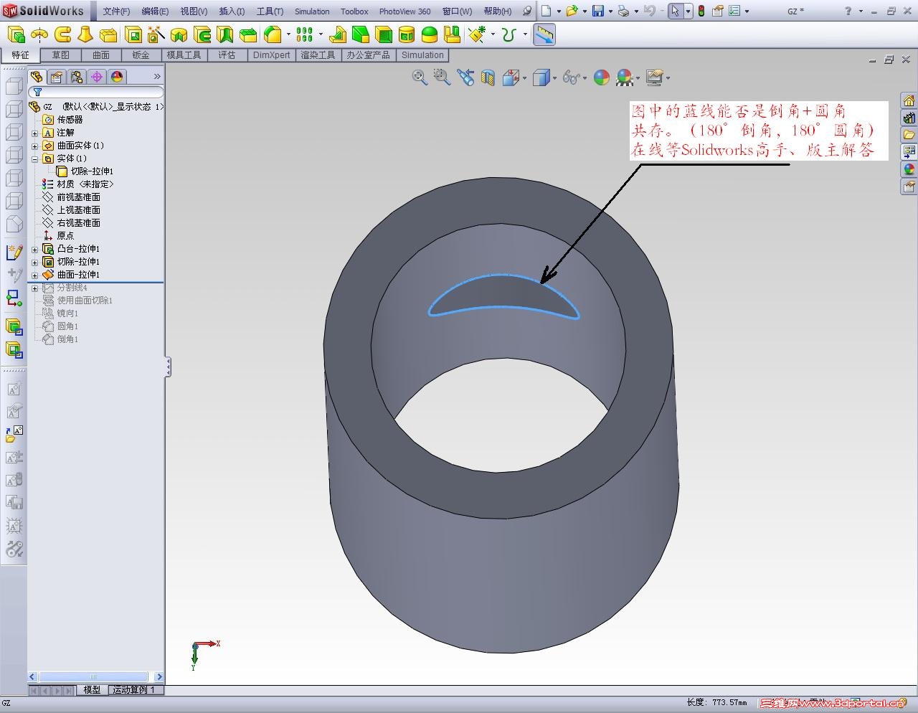
Task: Expand the panel tabs chevron
Action: [x=157, y=77]
